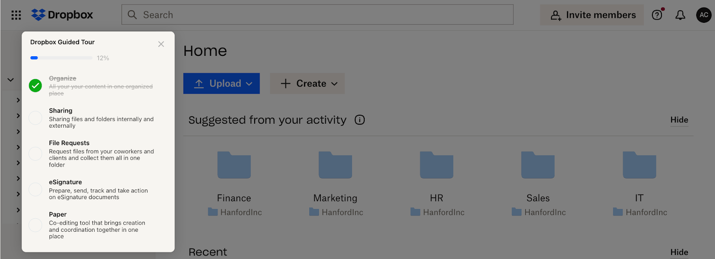
Task: Check the File Requests tour step circle
Action: pyautogui.click(x=35, y=154)
